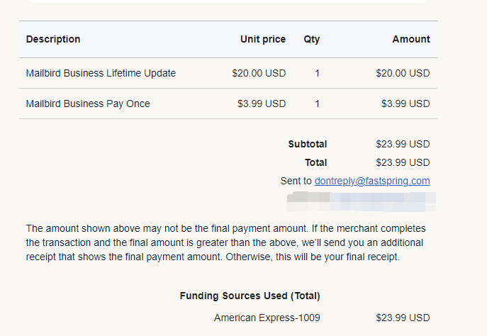Open the dontreply@fastspring.com email link

[372, 181]
